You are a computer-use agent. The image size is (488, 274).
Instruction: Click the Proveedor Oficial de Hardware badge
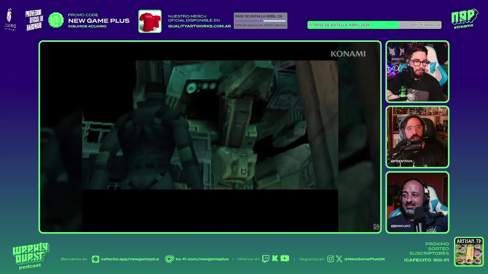click(x=34, y=20)
